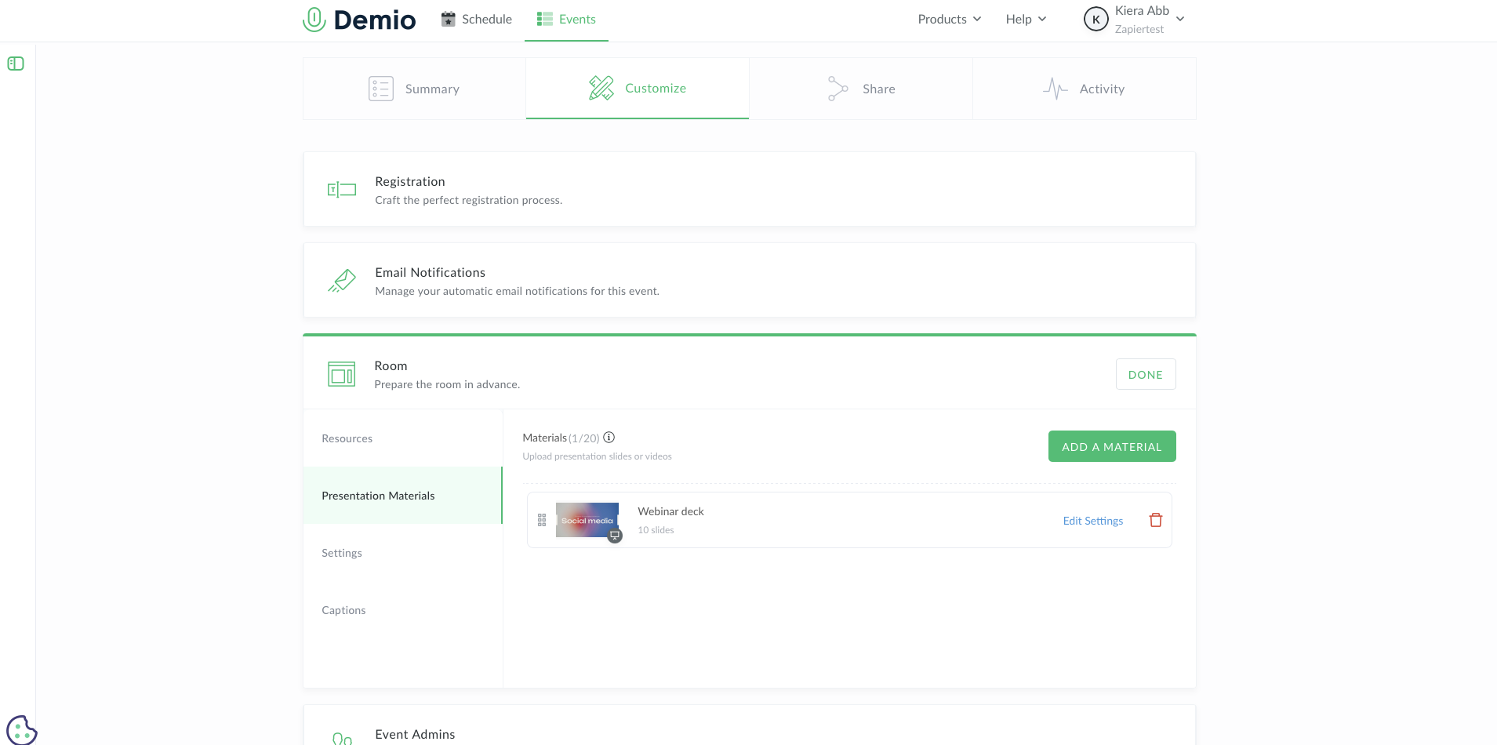
Task: Open the Schedule page
Action: pyautogui.click(x=476, y=20)
